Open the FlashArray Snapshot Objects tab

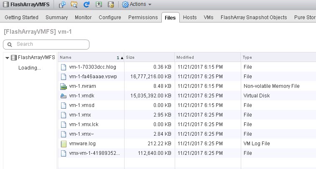[x=254, y=17]
